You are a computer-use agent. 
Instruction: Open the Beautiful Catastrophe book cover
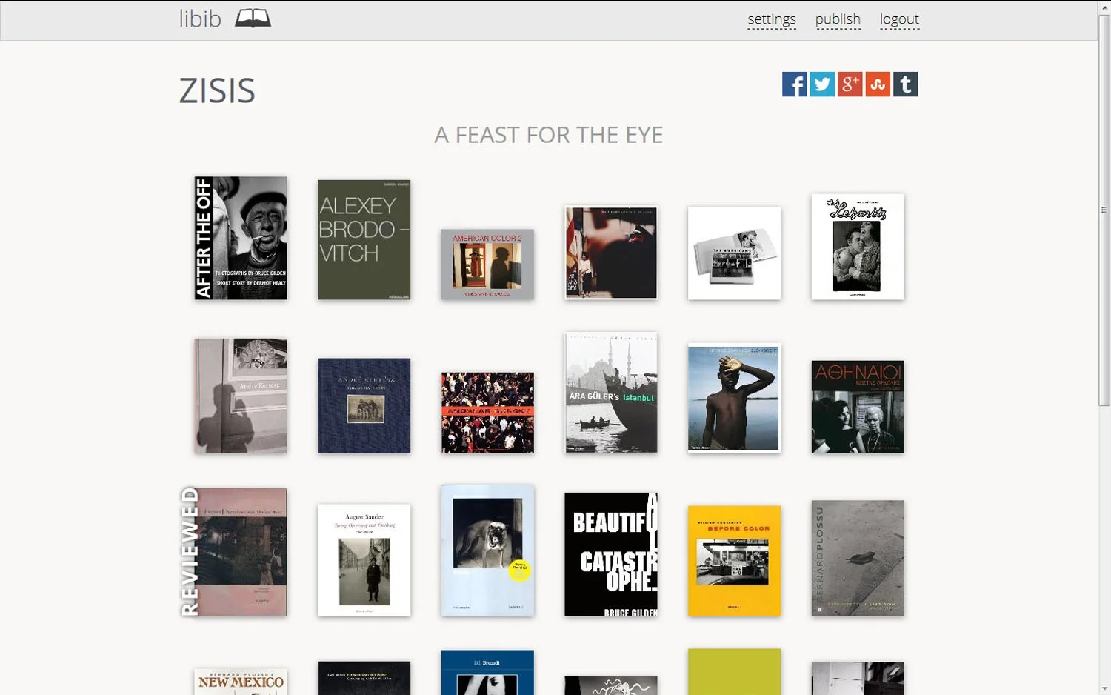[x=611, y=554]
